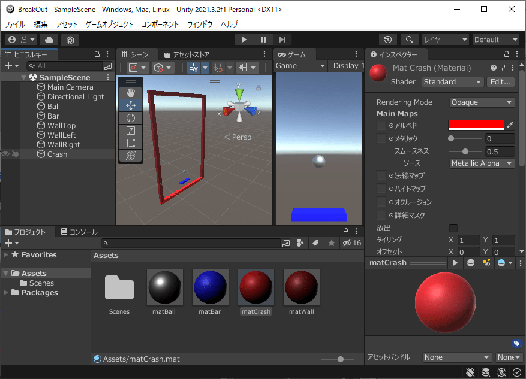Click the Step frame button
Screen dimensions: 526x379
pos(282,40)
